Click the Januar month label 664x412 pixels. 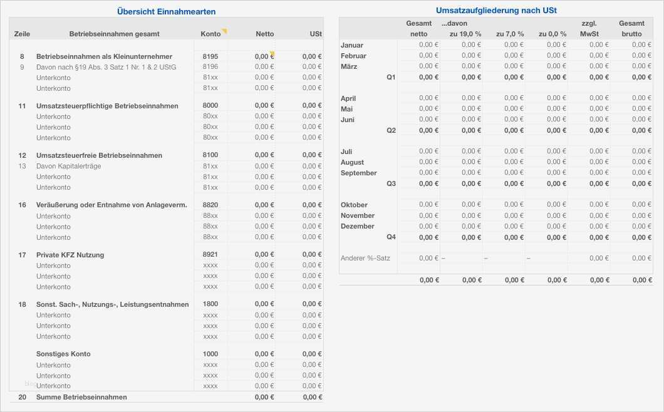tap(353, 45)
